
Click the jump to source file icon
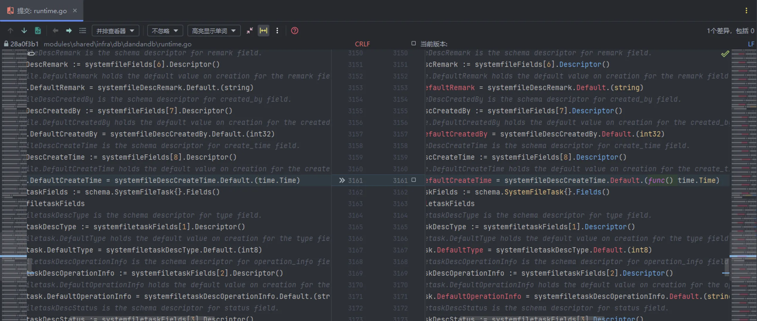(x=38, y=30)
